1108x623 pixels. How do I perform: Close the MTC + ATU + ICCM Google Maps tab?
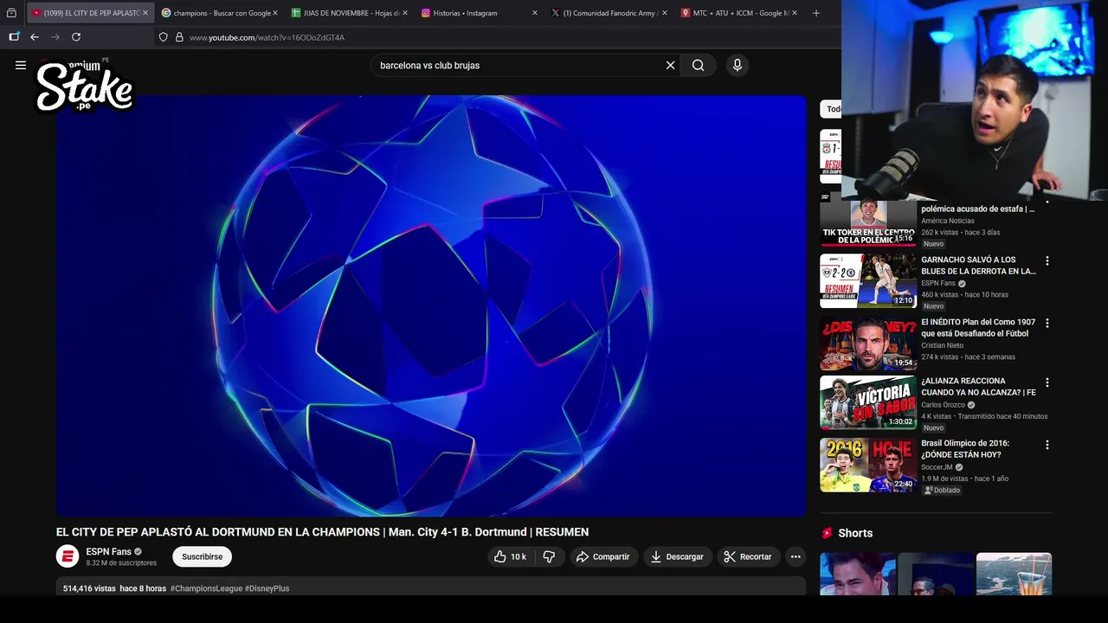coord(794,13)
